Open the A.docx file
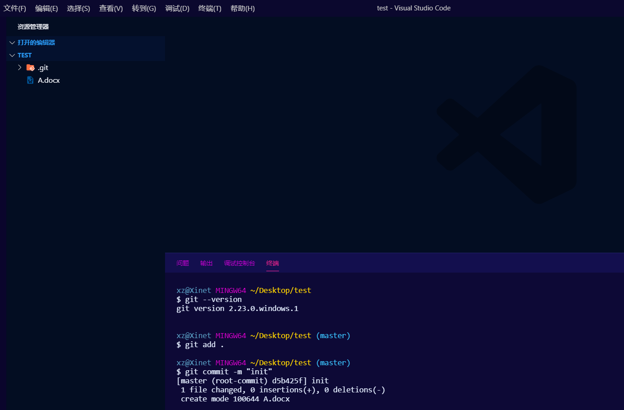Viewport: 624px width, 410px height. pyautogui.click(x=49, y=80)
